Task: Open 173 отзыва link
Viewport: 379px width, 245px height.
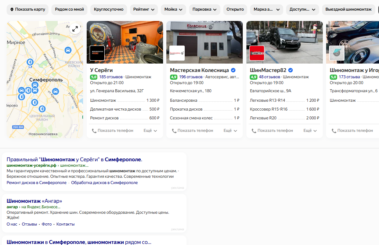Action: tap(349, 77)
